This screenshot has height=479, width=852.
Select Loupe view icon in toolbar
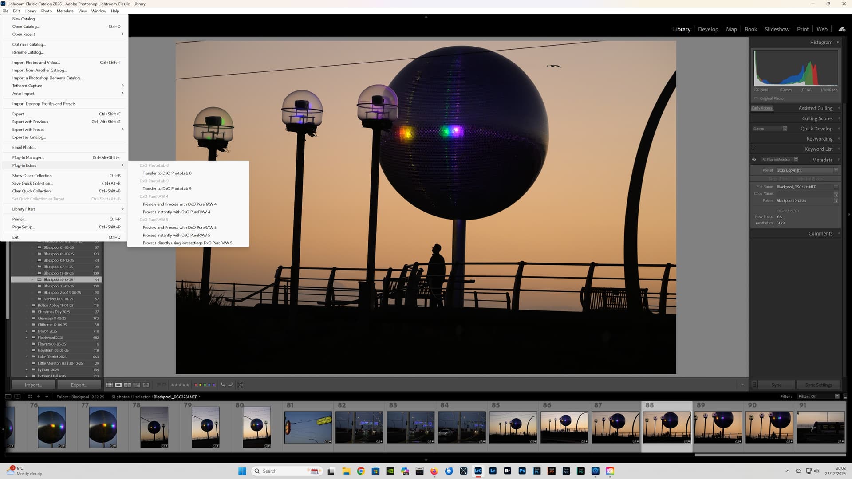[118, 385]
